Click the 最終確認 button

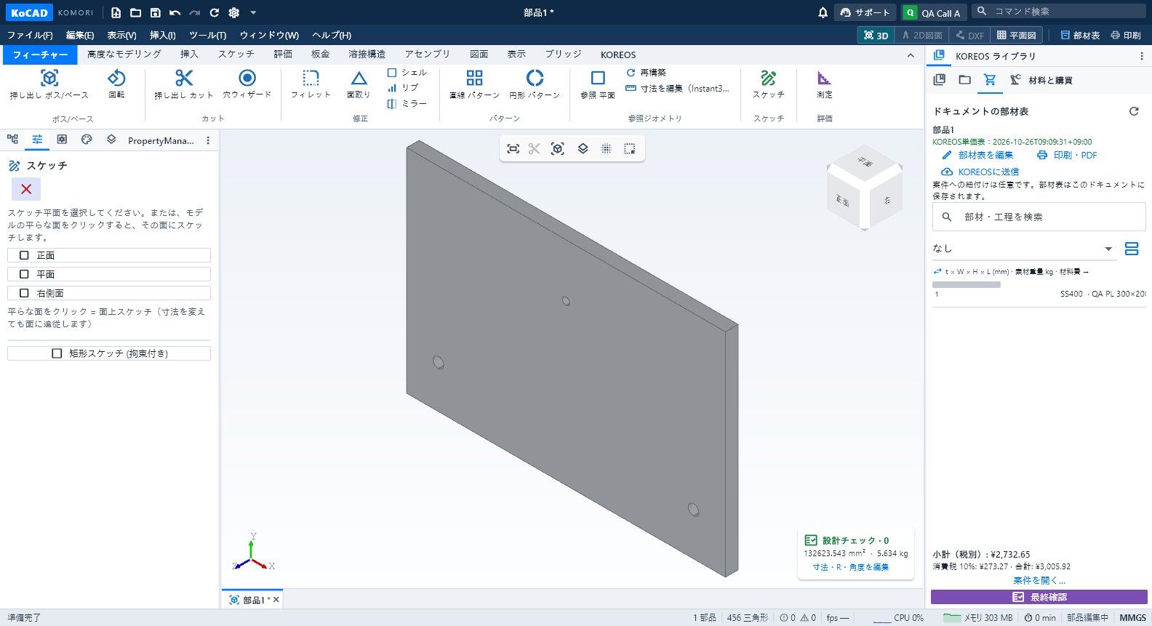tap(1039, 597)
